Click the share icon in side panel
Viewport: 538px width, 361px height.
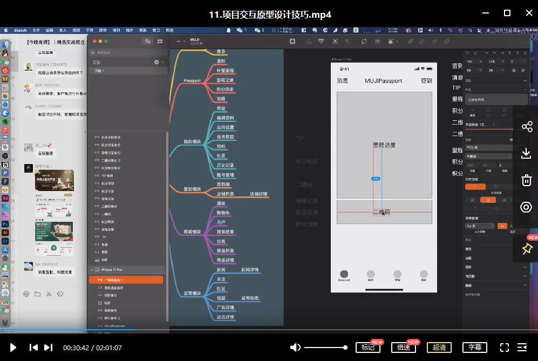coord(527,127)
